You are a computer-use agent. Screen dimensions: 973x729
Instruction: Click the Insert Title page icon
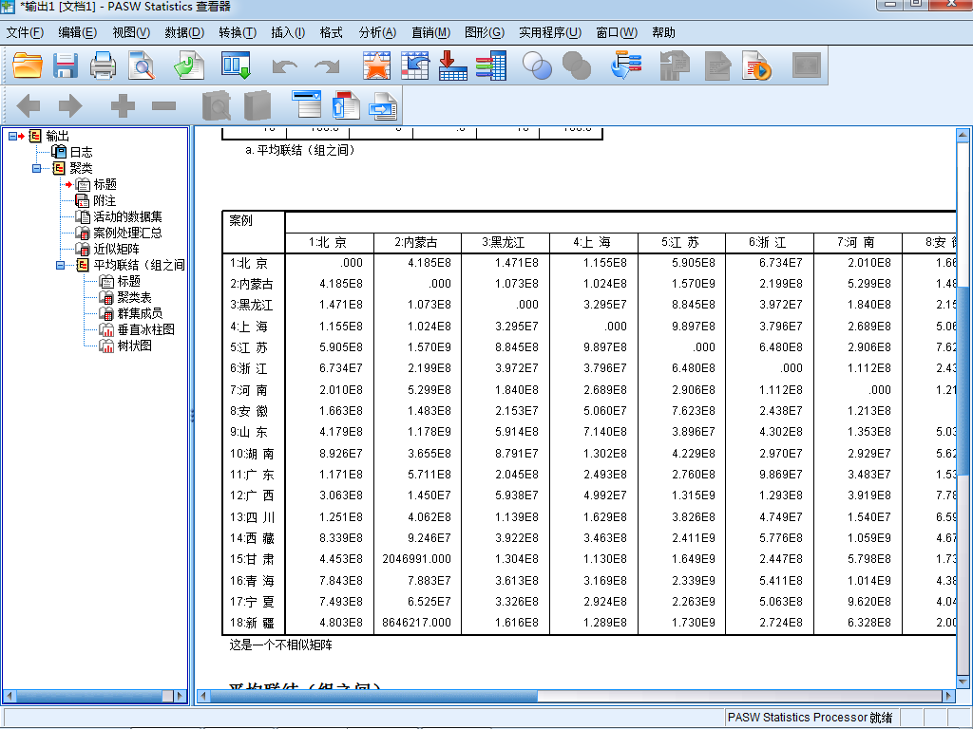coord(346,104)
